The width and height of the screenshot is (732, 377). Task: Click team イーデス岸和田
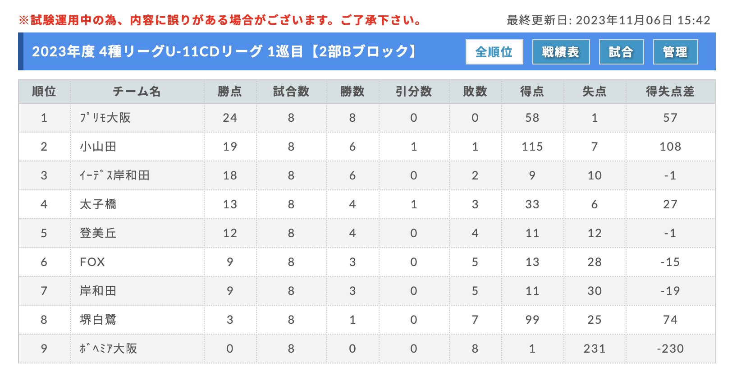tap(115, 175)
